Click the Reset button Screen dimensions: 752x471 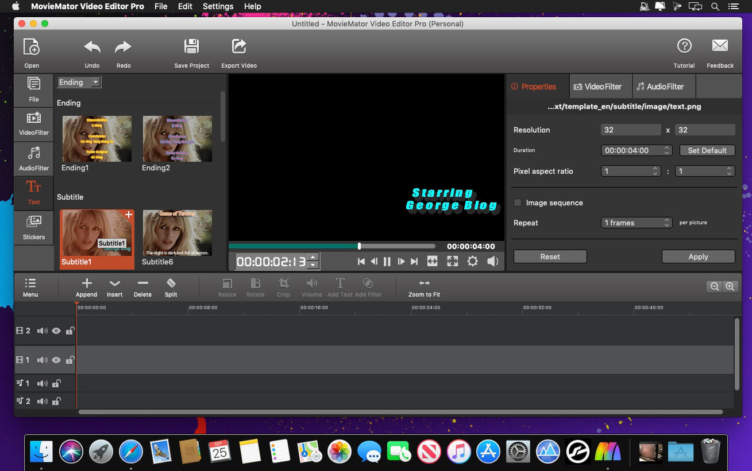(550, 256)
